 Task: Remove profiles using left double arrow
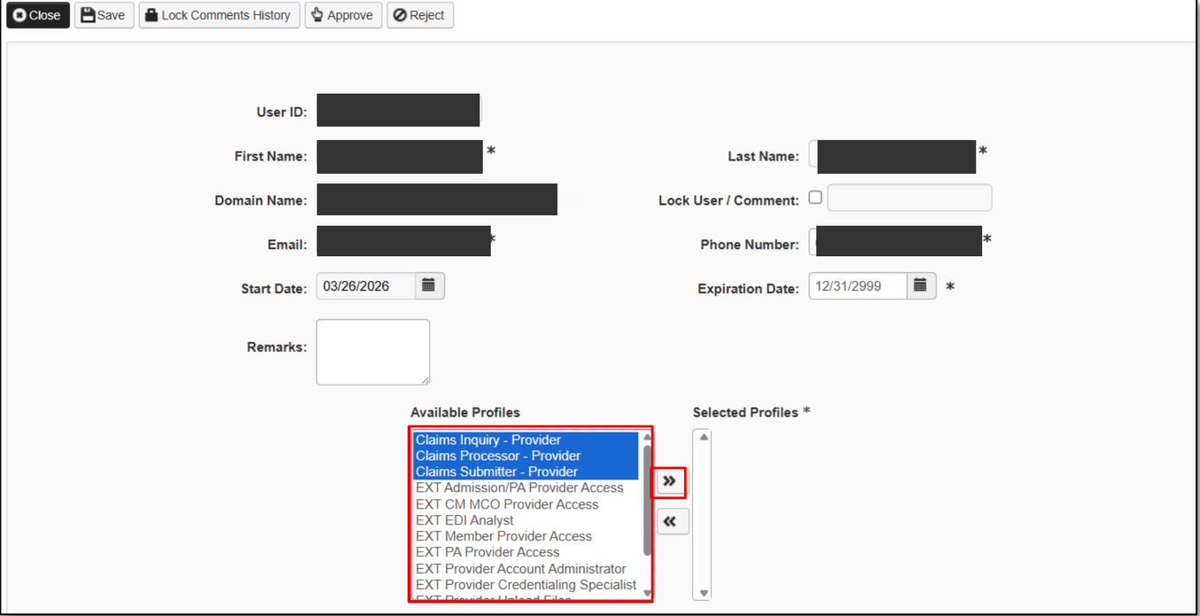(671, 521)
